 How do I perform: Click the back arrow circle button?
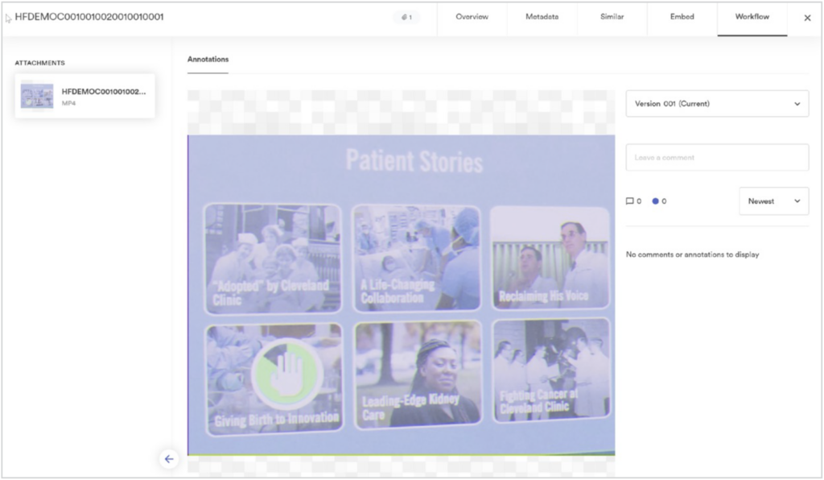click(x=169, y=459)
